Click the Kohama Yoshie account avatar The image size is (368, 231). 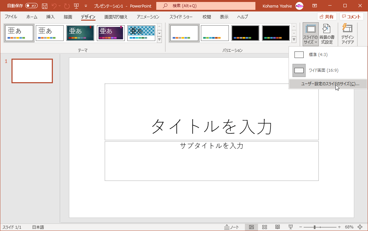299,6
